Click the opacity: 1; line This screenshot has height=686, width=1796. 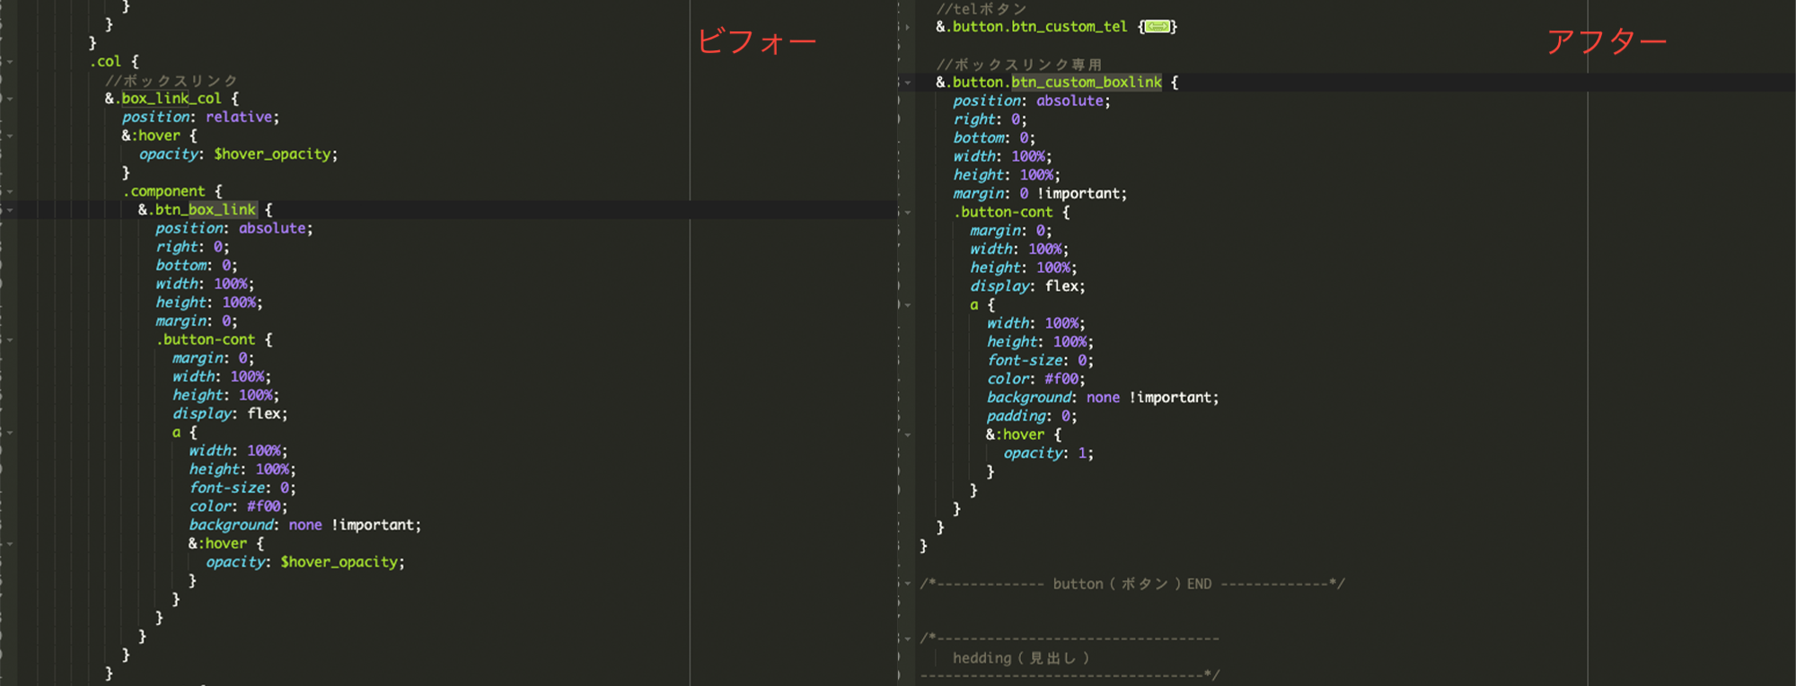coord(1048,453)
